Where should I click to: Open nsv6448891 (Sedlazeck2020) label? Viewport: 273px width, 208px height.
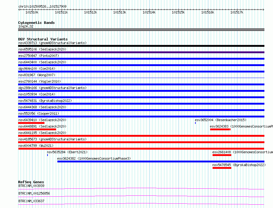[42, 126]
